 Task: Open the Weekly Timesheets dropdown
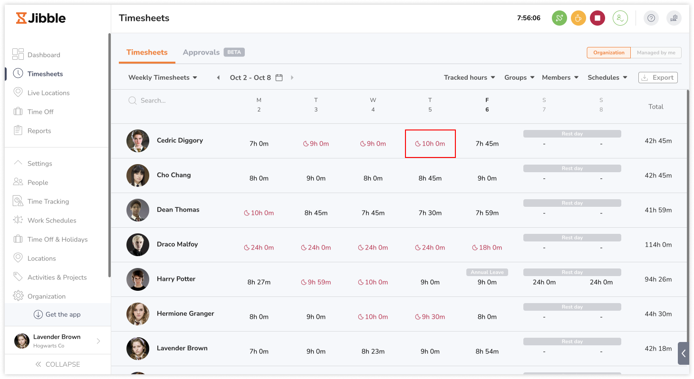click(x=163, y=77)
